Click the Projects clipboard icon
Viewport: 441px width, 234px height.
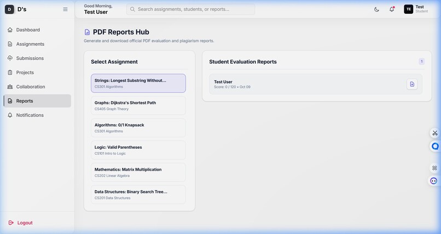pos(10,73)
